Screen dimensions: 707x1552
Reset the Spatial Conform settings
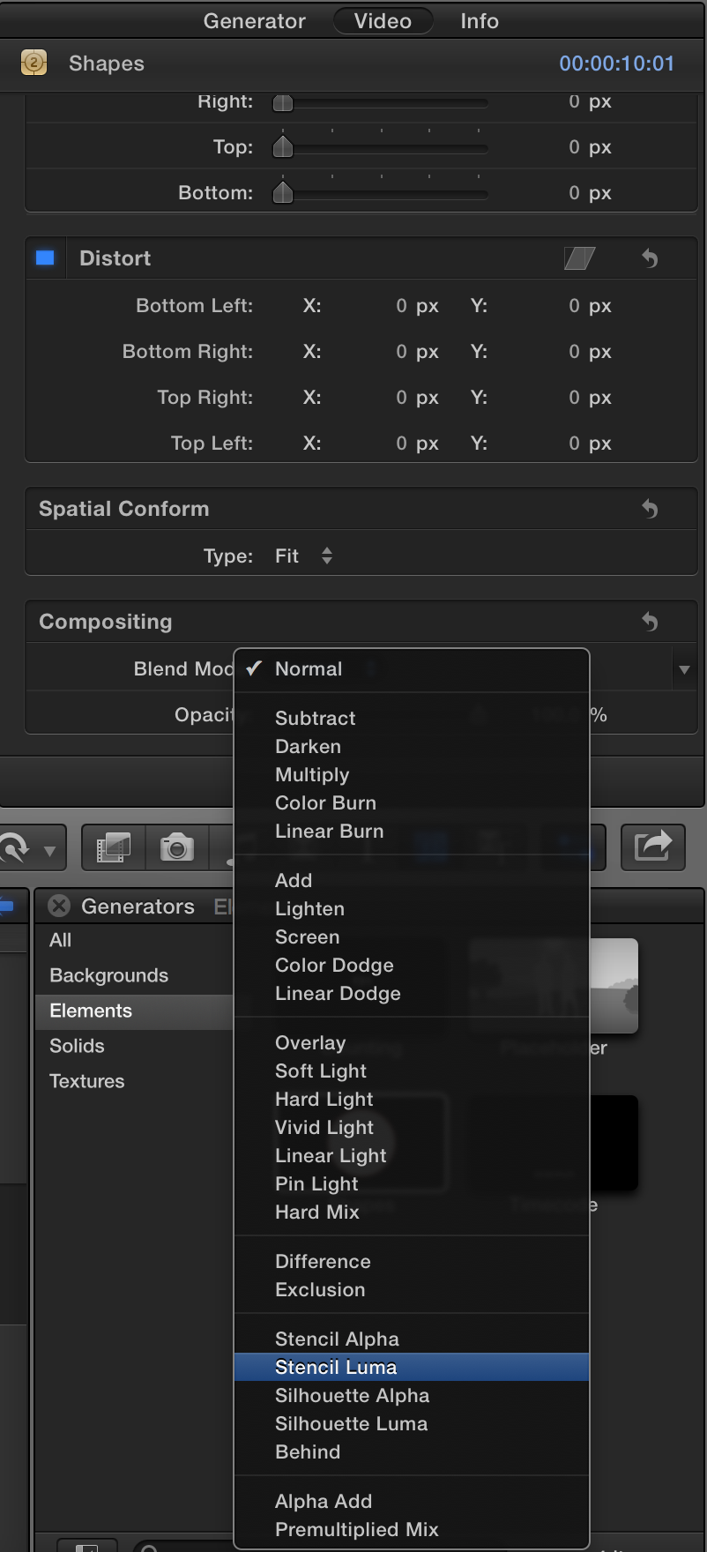tap(650, 509)
